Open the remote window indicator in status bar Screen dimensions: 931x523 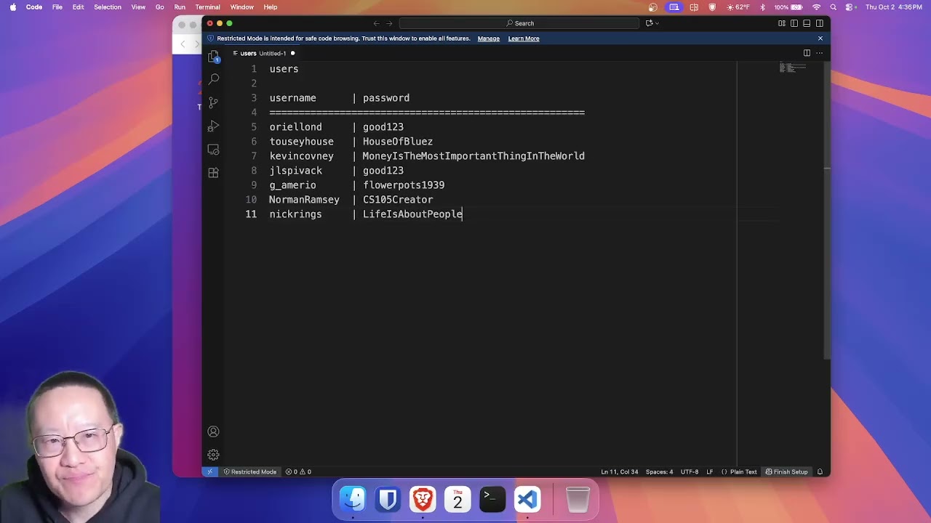click(x=210, y=472)
